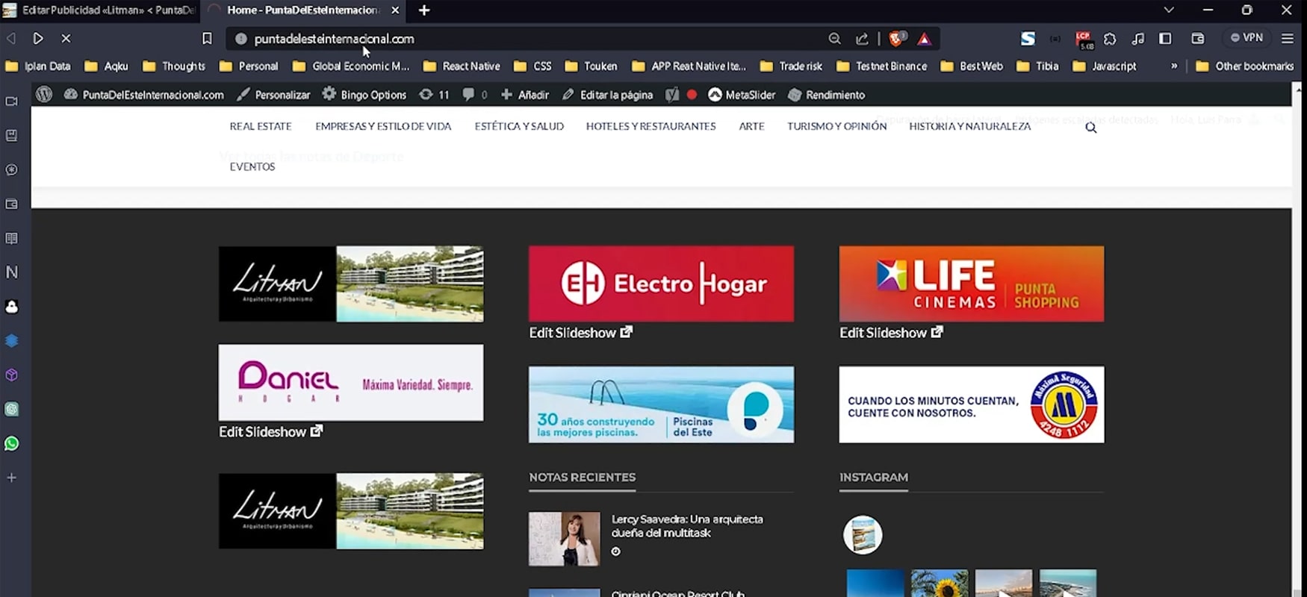The image size is (1307, 597).
Task: Add a sidebar item with plus icon
Action: click(x=12, y=478)
